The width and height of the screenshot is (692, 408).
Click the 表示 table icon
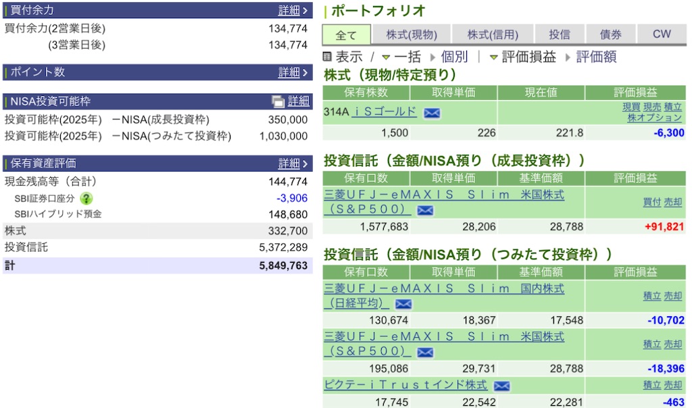point(327,57)
